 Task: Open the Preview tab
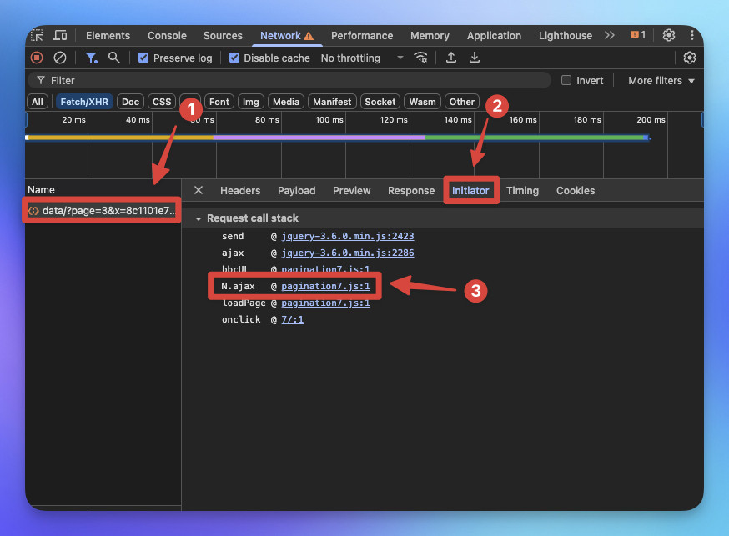tap(351, 190)
